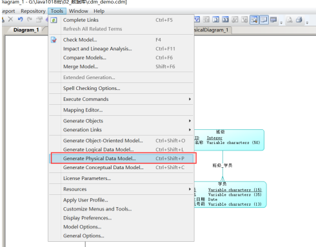Open the Repository menu
316x247 pixels.
coord(33,11)
